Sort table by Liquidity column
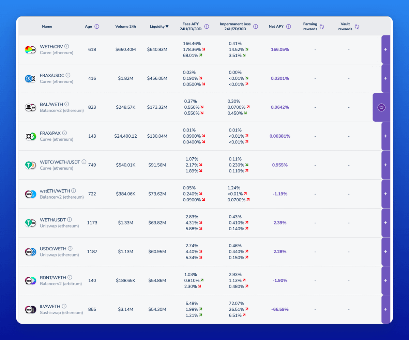 [159, 27]
